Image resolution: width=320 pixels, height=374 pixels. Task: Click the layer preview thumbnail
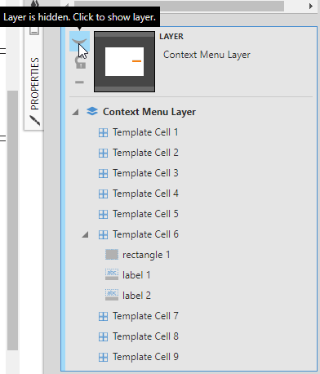[x=124, y=61]
